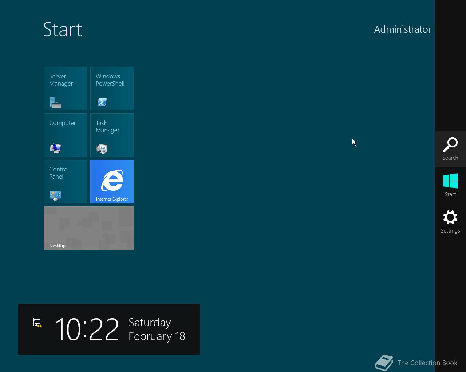
Task: Click the Start heading text
Action: (x=63, y=29)
